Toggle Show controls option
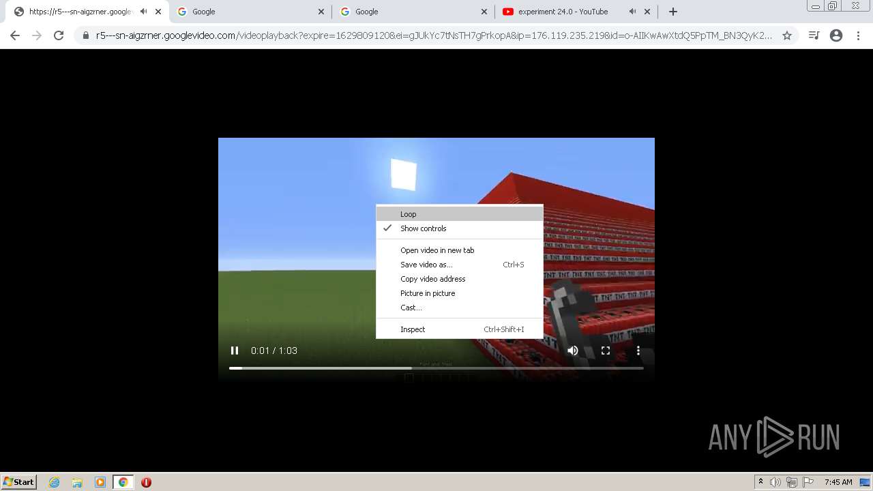This screenshot has width=873, height=491. point(460,228)
